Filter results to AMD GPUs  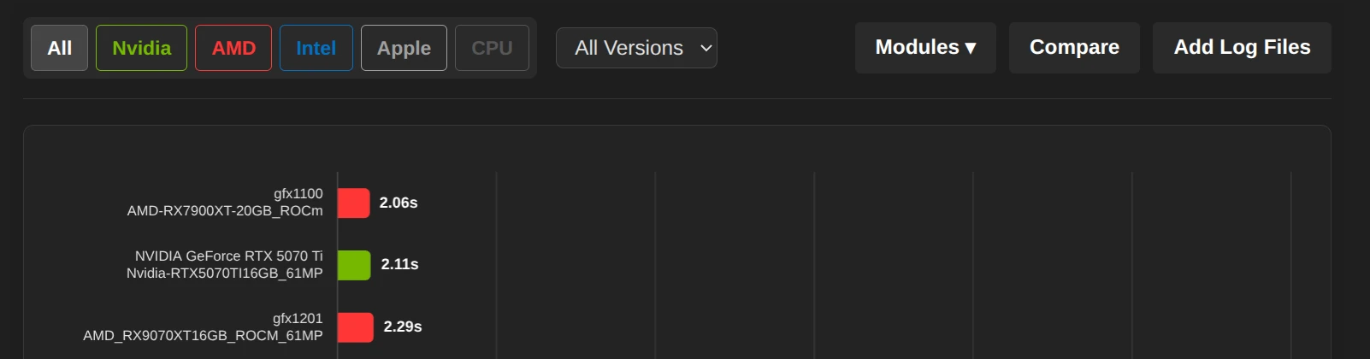[x=233, y=48]
